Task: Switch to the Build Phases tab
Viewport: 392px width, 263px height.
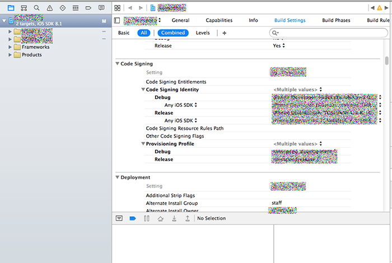Action: (336, 20)
